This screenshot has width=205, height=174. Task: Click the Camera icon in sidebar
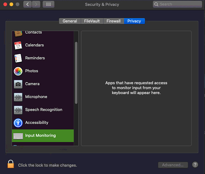(18, 84)
